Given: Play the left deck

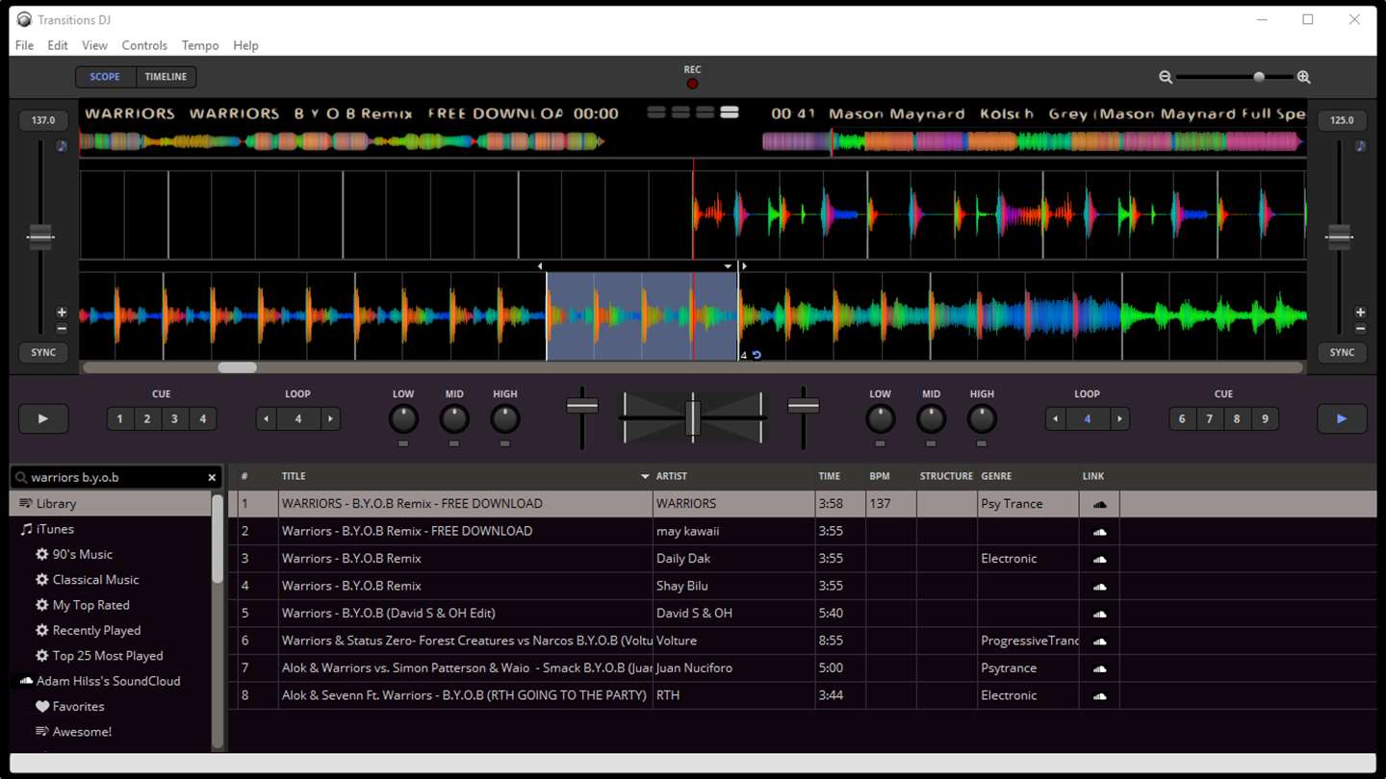Looking at the screenshot, I should point(43,418).
